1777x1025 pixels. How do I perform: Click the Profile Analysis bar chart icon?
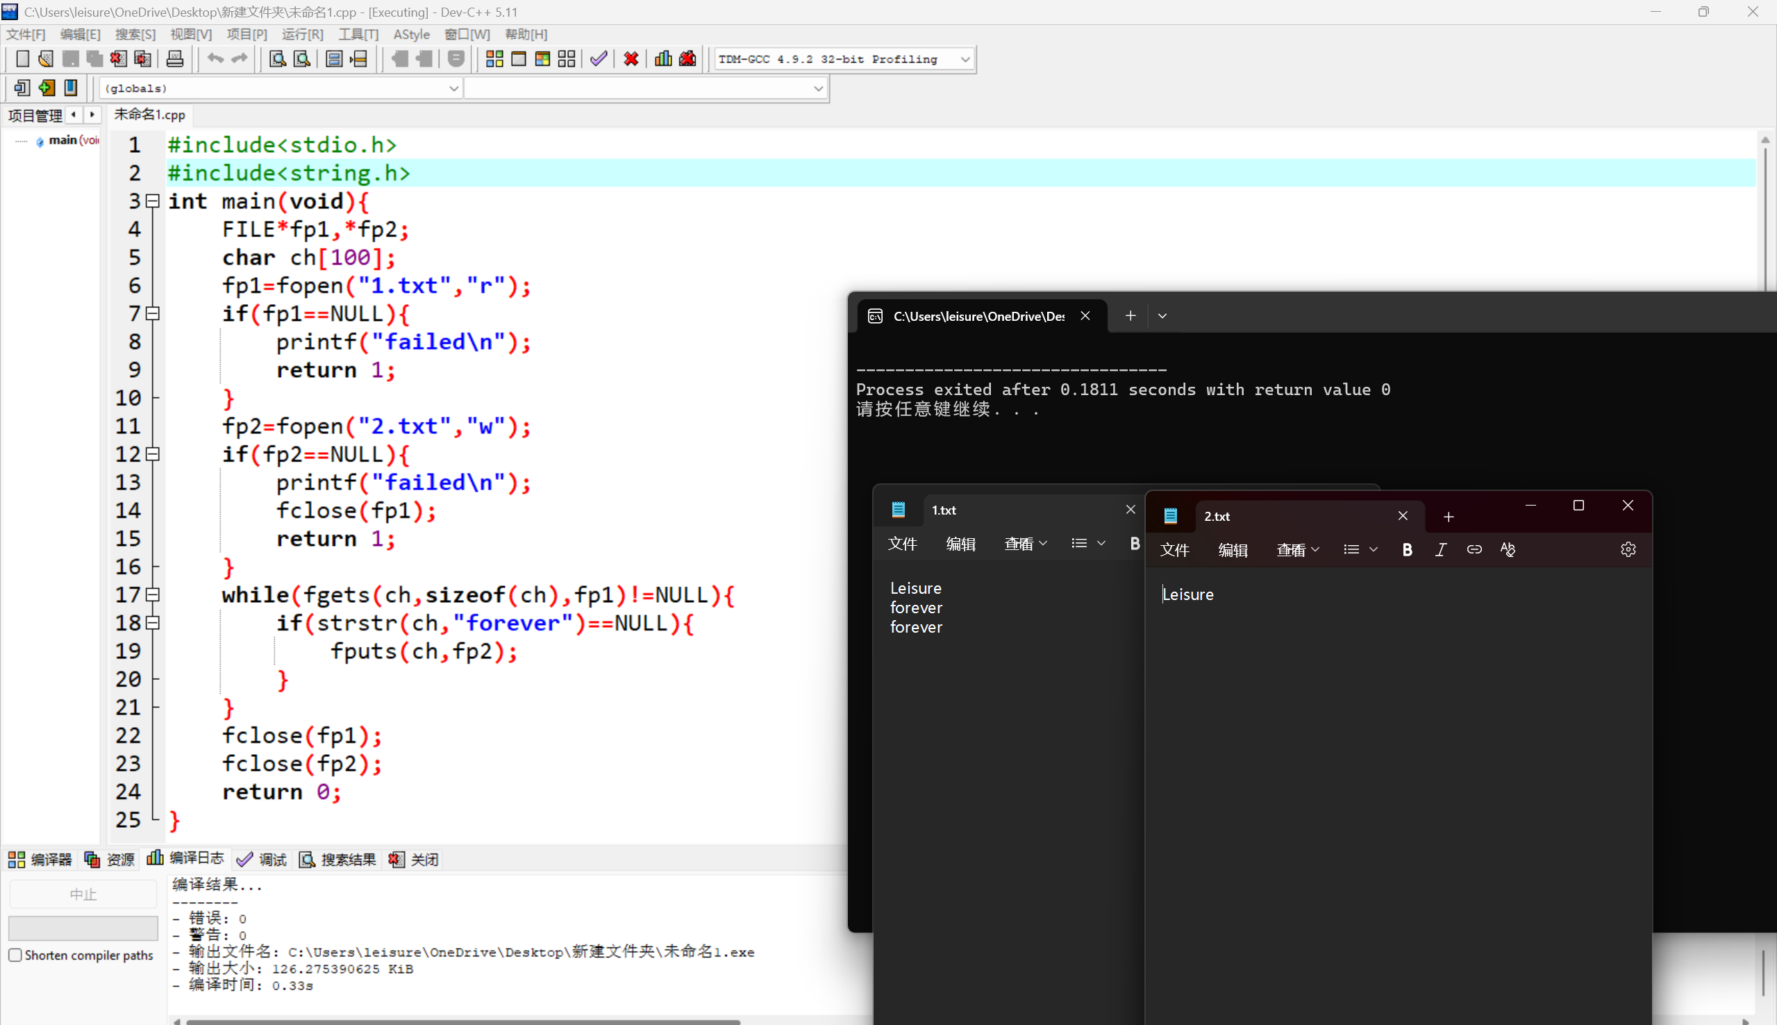tap(663, 59)
